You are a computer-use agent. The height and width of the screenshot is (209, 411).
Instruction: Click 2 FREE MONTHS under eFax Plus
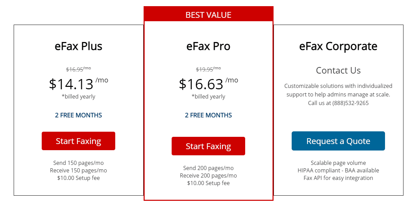[78, 115]
